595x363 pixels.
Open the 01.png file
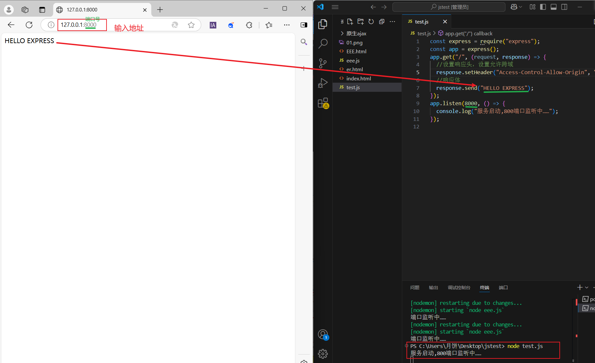click(367, 42)
